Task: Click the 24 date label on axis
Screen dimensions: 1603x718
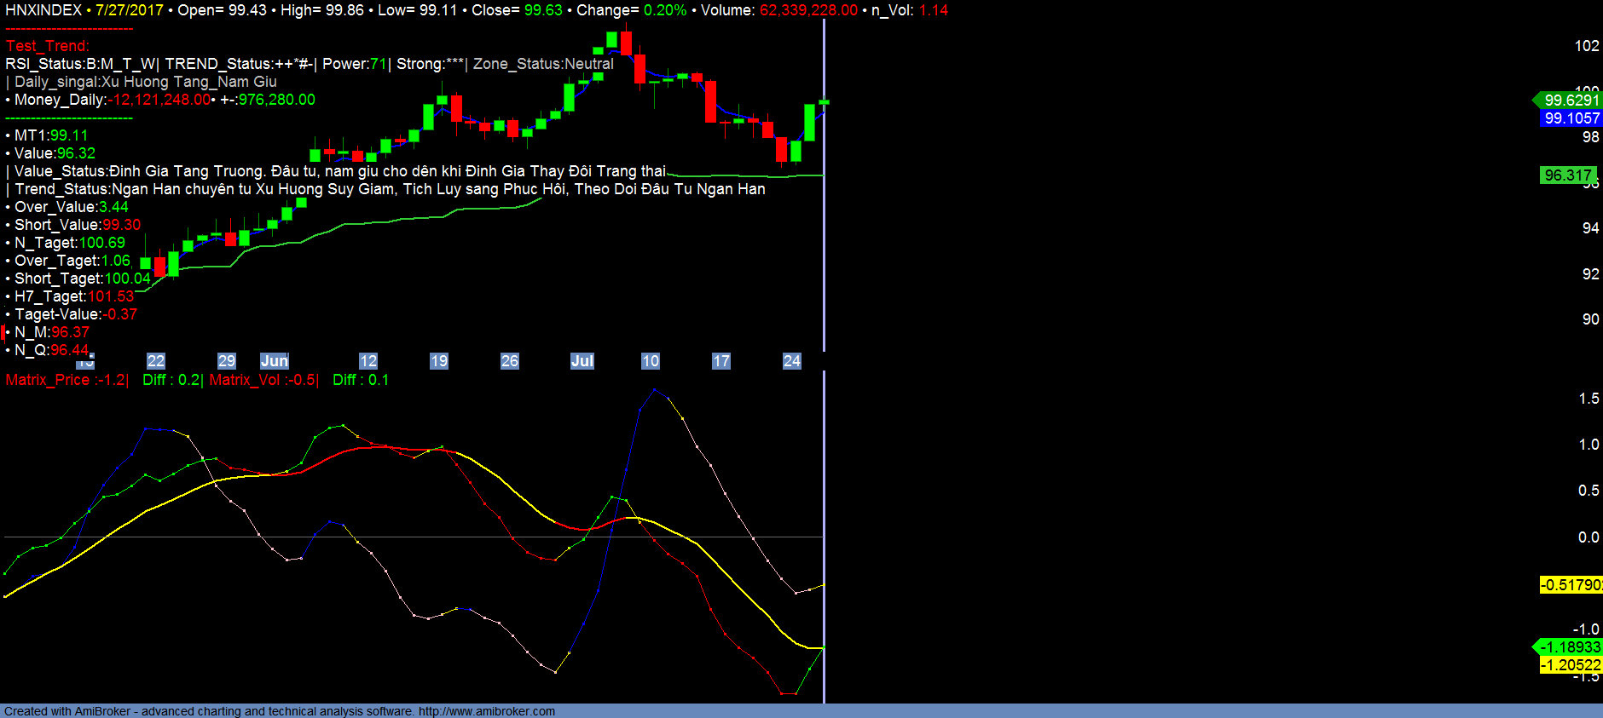Action: coord(792,361)
